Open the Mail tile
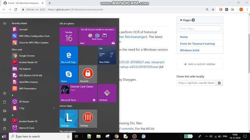The height and width of the screenshot is (140, 250). point(97,36)
